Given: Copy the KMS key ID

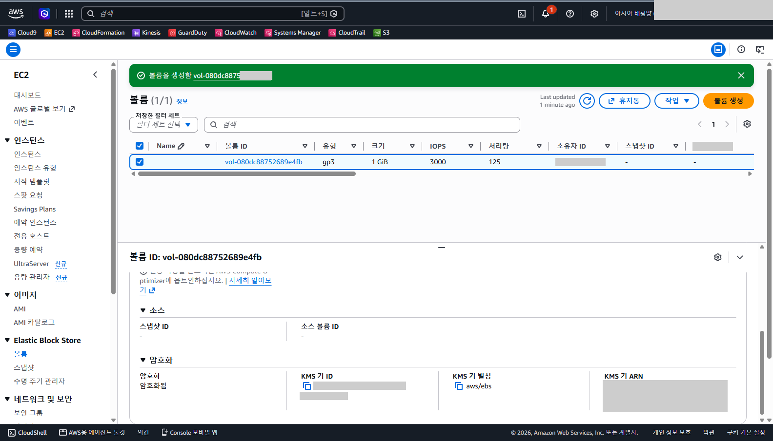Looking at the screenshot, I should (x=307, y=386).
